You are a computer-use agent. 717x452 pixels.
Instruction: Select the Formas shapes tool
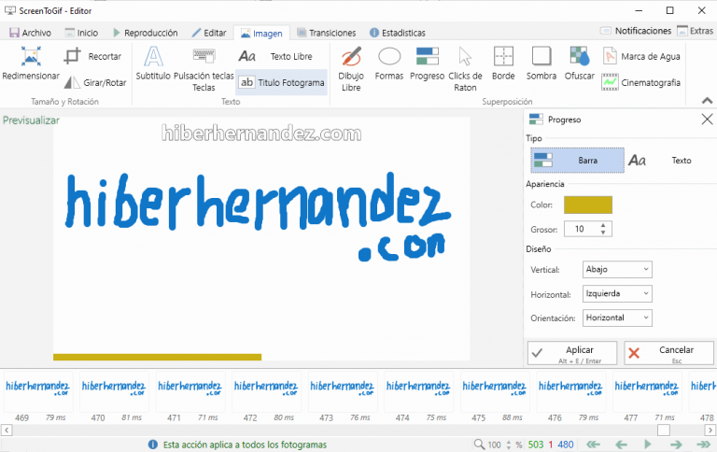(388, 64)
